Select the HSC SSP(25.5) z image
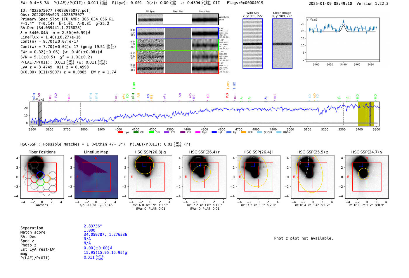The image size is (409, 278). tap(313, 177)
